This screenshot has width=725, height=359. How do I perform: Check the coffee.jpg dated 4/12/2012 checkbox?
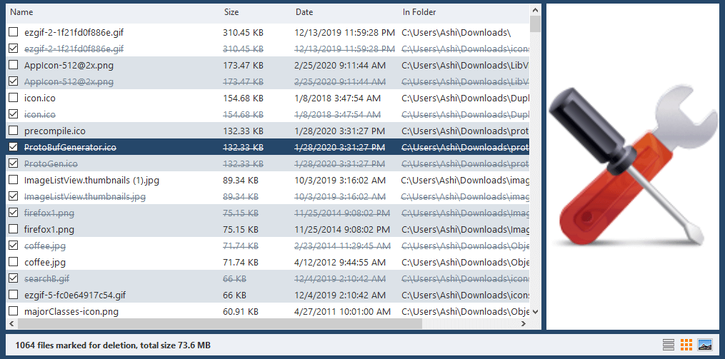[14, 262]
